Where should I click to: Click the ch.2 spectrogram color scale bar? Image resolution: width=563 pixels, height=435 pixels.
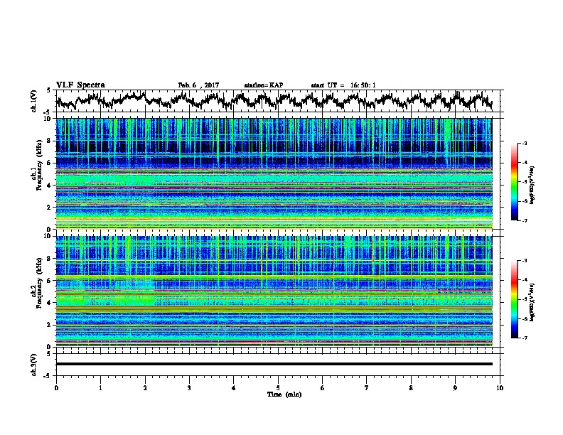(515, 299)
